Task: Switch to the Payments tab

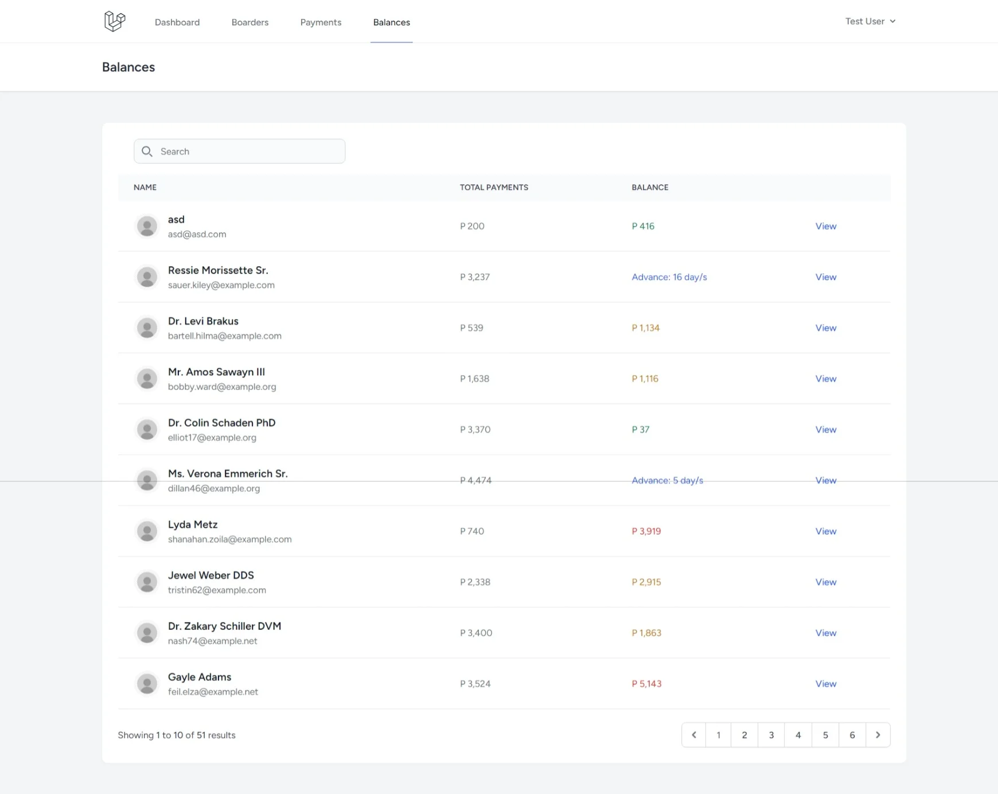Action: tap(321, 22)
